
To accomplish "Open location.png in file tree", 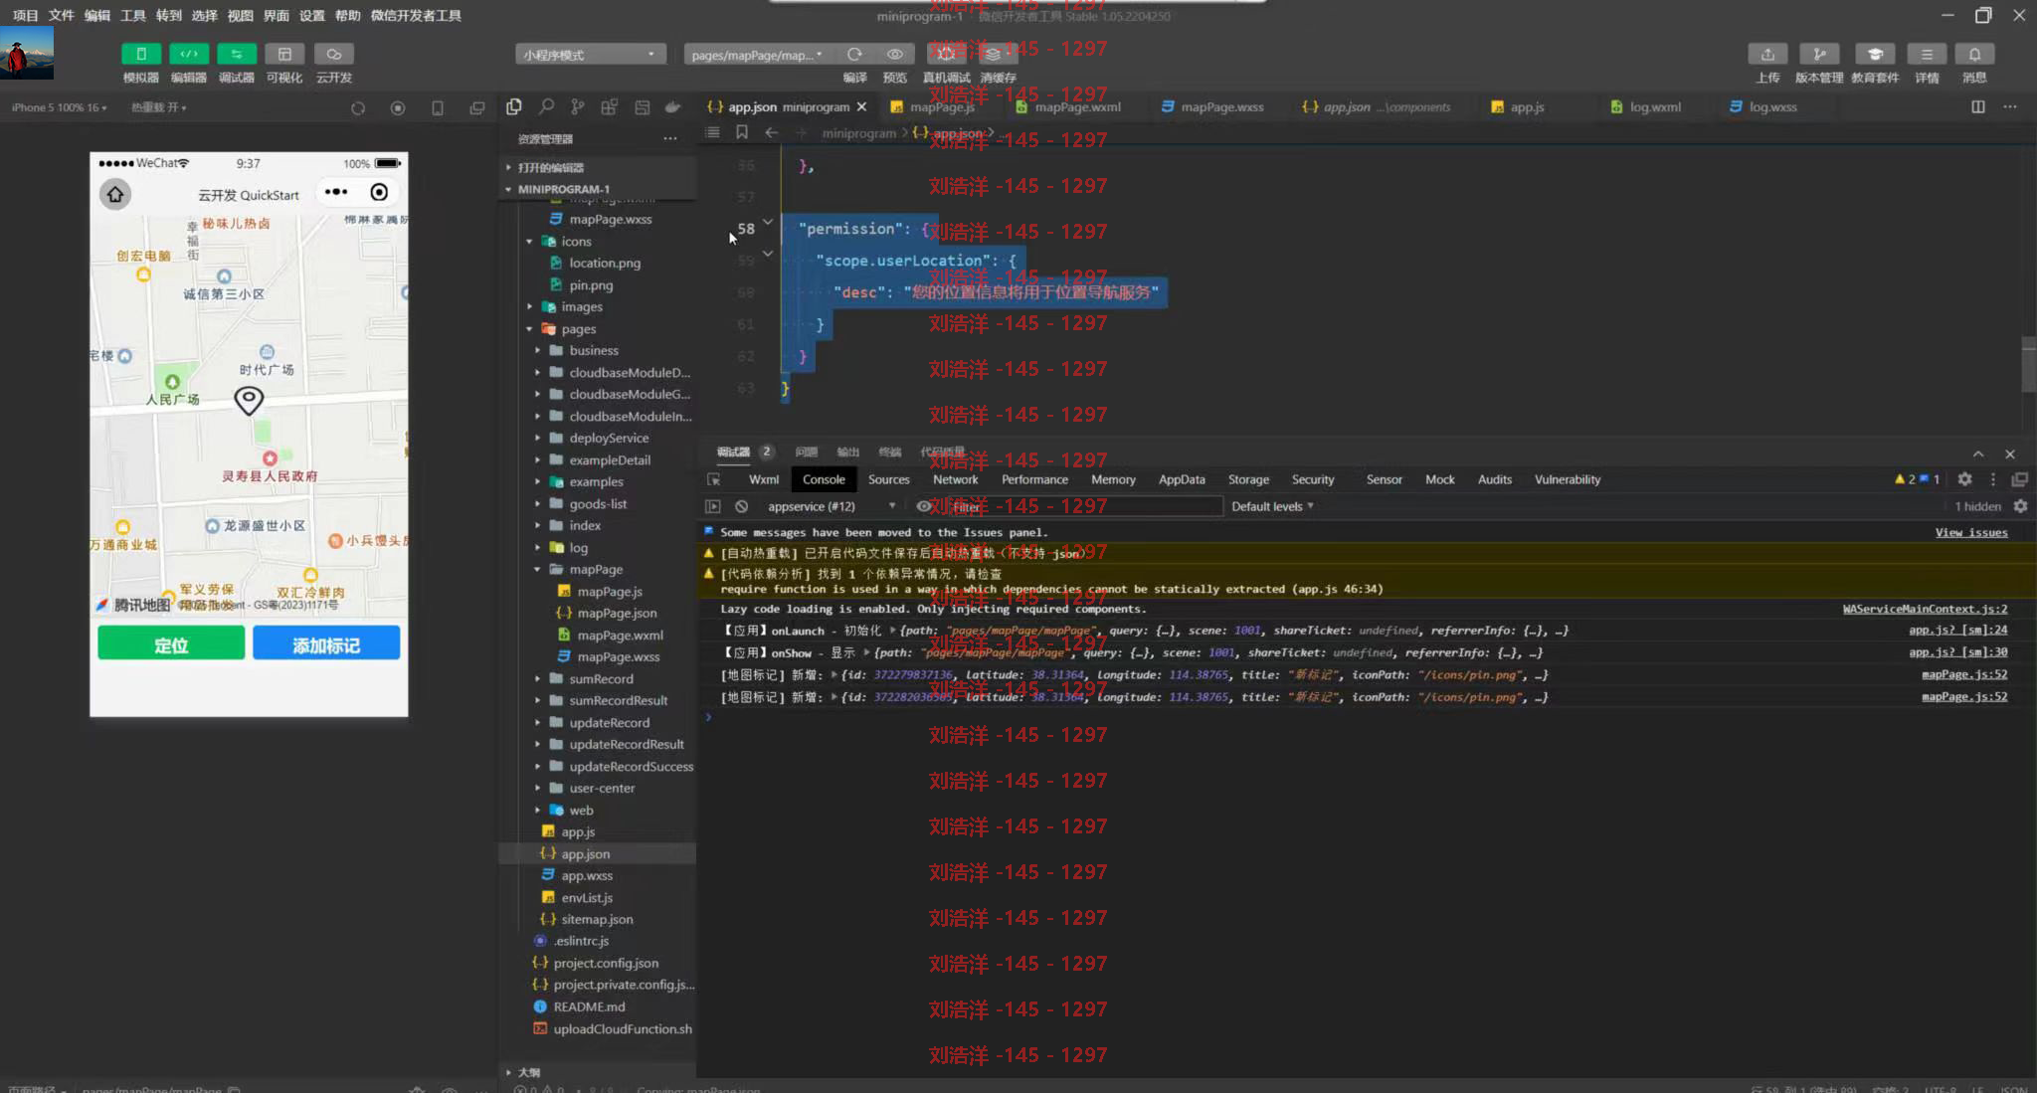I will coord(604,264).
